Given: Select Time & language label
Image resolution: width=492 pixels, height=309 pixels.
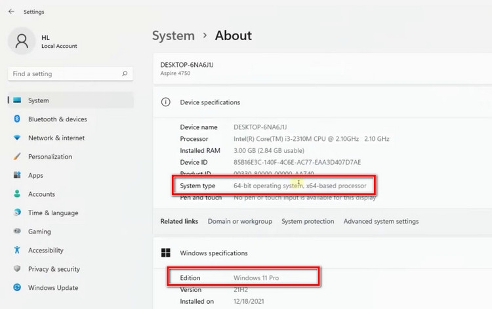Looking at the screenshot, I should 53,213.
